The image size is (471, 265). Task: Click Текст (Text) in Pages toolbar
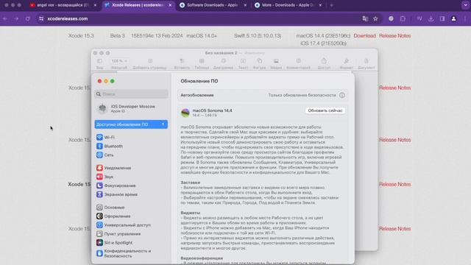243,64
